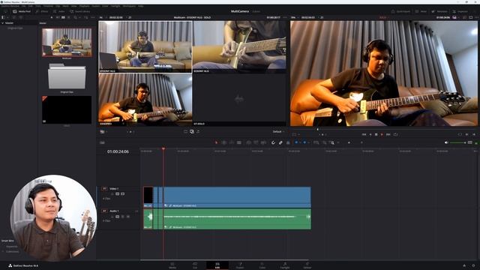Click Play Reverse button
This screenshot has width=480, height=270.
click(370, 134)
